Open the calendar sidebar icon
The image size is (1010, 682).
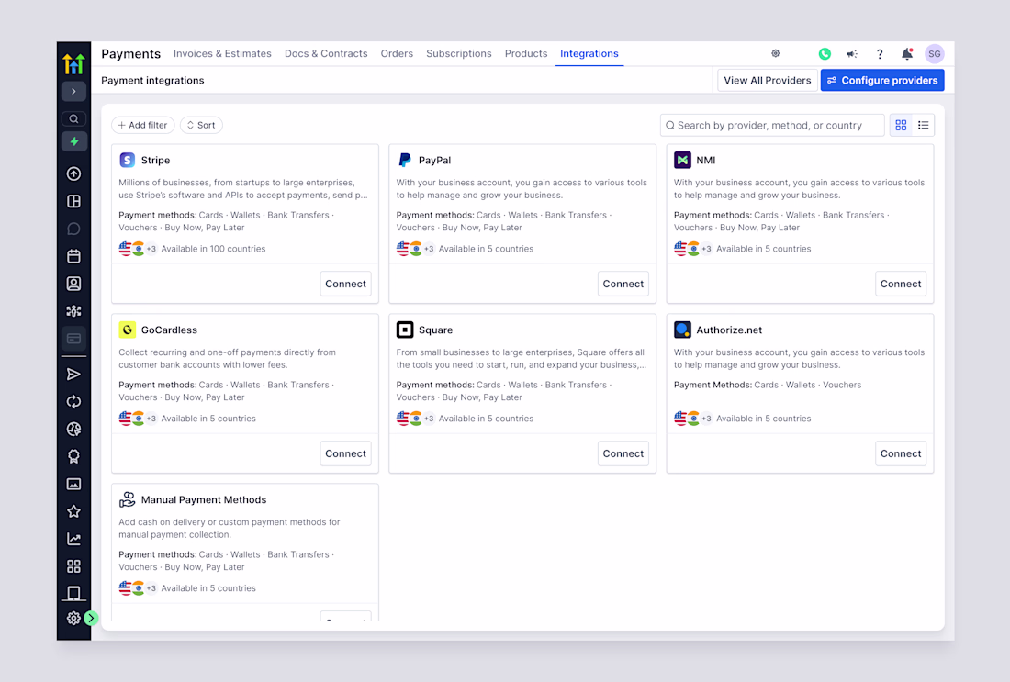[x=73, y=256]
